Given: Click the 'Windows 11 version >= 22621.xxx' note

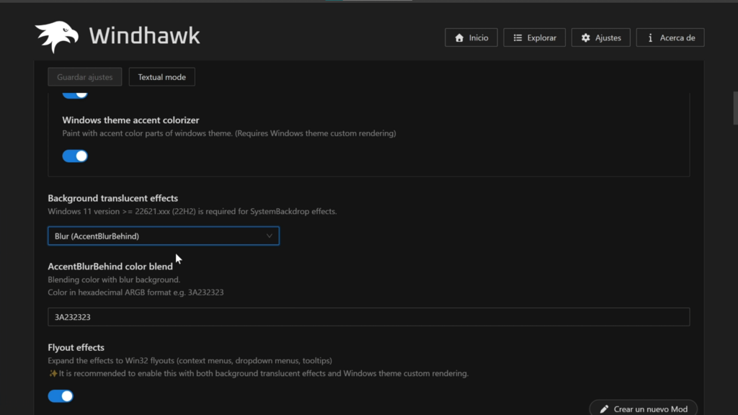Looking at the screenshot, I should (192, 211).
